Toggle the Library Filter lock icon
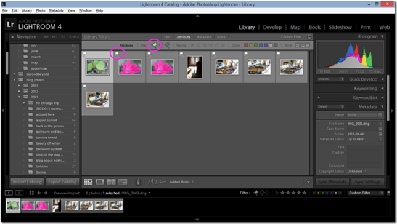The height and width of the screenshot is (224, 397). click(x=309, y=37)
